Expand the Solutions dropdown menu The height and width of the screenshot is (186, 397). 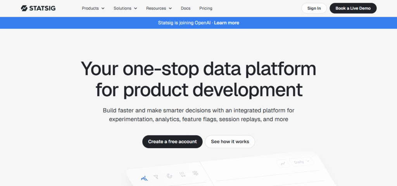click(125, 9)
